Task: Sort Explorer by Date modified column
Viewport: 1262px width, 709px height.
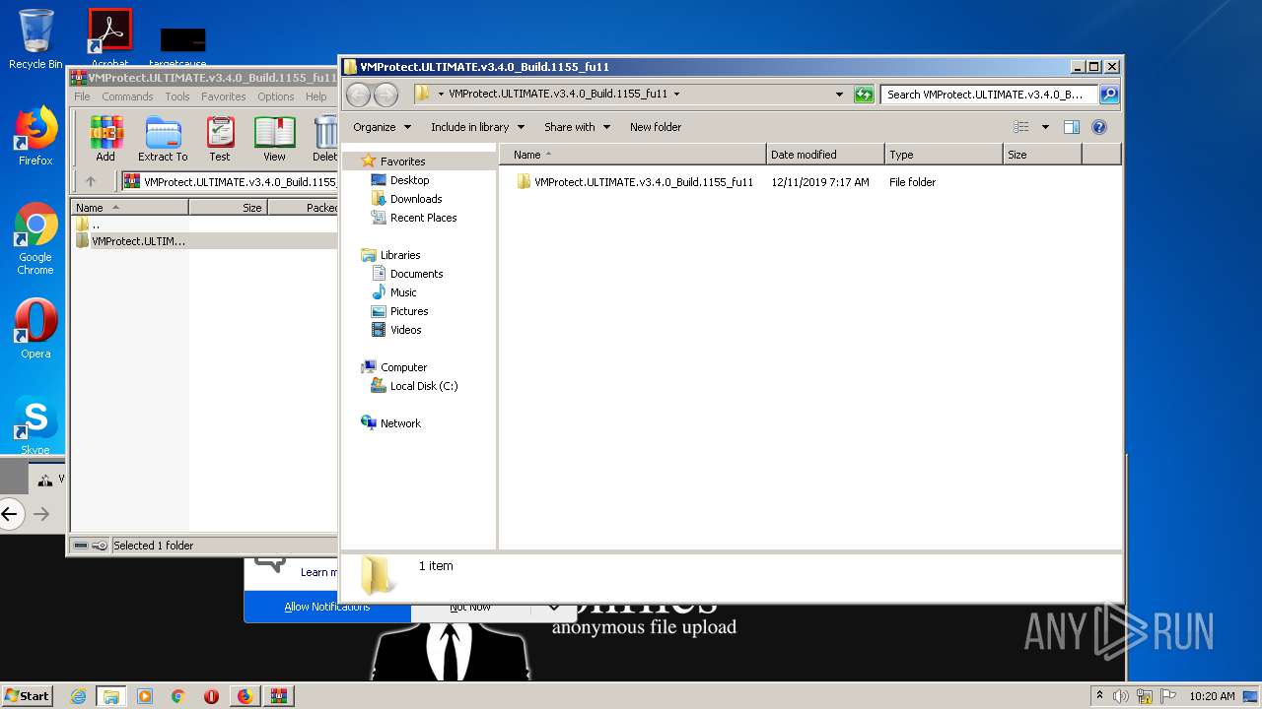Action: (825, 155)
